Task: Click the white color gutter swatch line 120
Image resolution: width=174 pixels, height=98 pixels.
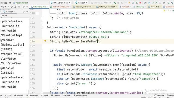Action: (38, 13)
